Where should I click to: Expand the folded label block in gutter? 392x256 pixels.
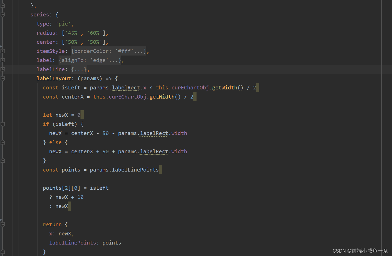[x=3, y=60]
